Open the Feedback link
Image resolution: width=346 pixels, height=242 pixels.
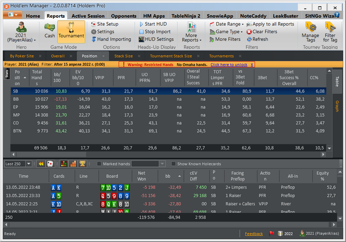coord(254,234)
